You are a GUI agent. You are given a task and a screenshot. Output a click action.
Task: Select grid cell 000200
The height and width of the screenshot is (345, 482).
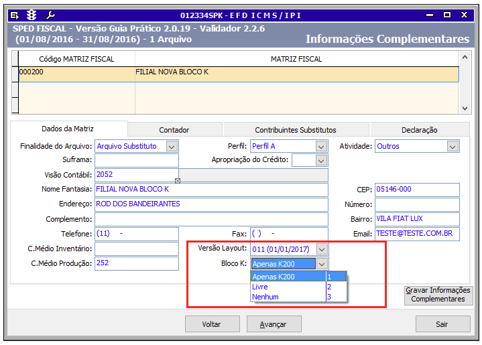[x=77, y=74]
